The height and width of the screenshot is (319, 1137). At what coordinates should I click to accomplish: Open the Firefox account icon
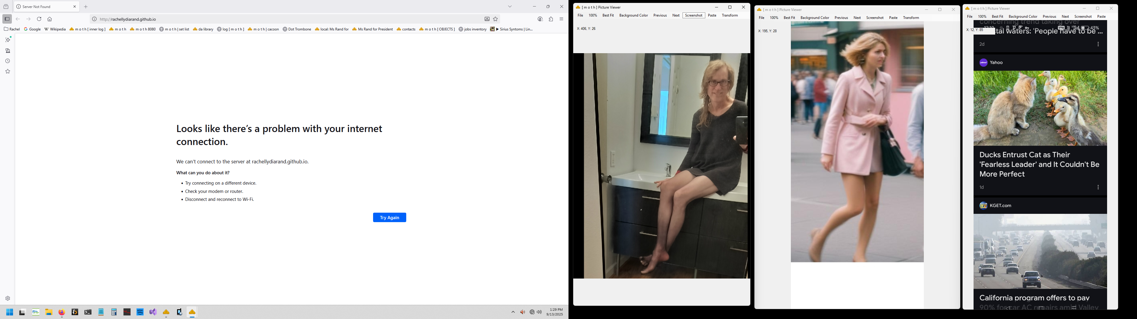click(540, 19)
